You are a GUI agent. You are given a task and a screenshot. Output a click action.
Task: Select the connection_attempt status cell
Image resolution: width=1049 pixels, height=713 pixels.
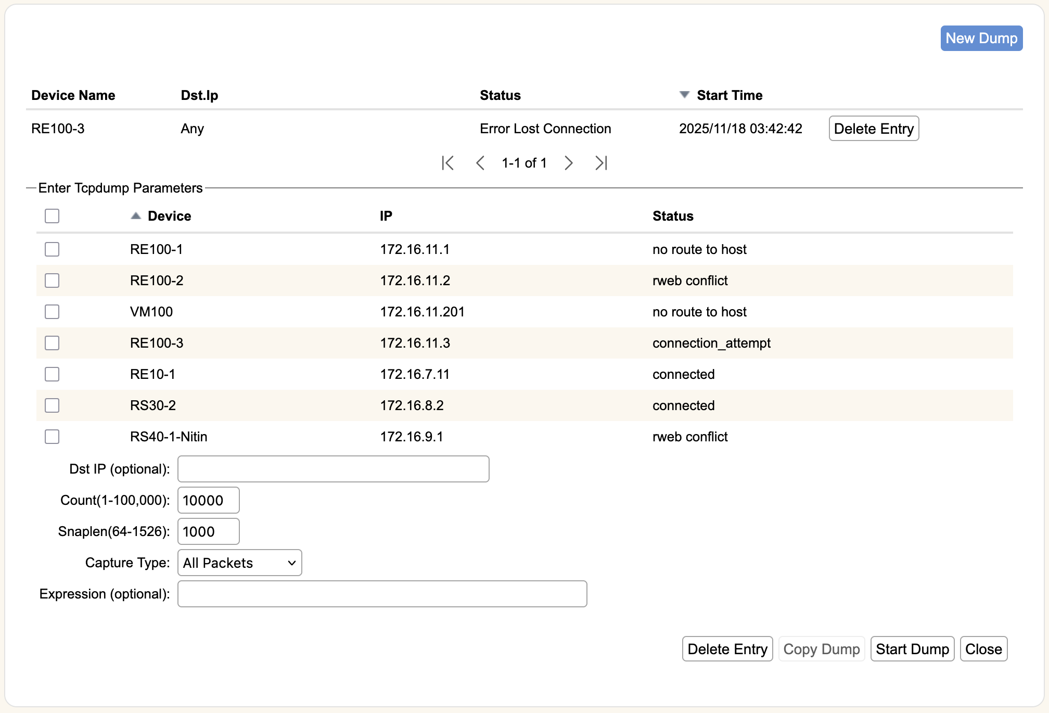pyautogui.click(x=711, y=343)
